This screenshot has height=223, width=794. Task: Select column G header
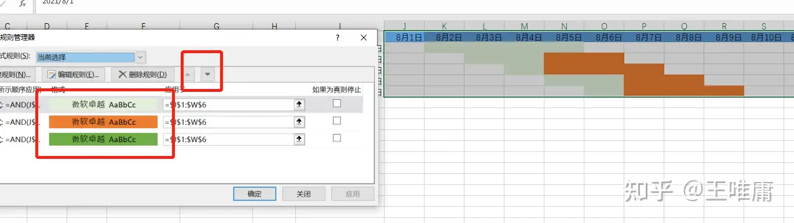click(217, 26)
